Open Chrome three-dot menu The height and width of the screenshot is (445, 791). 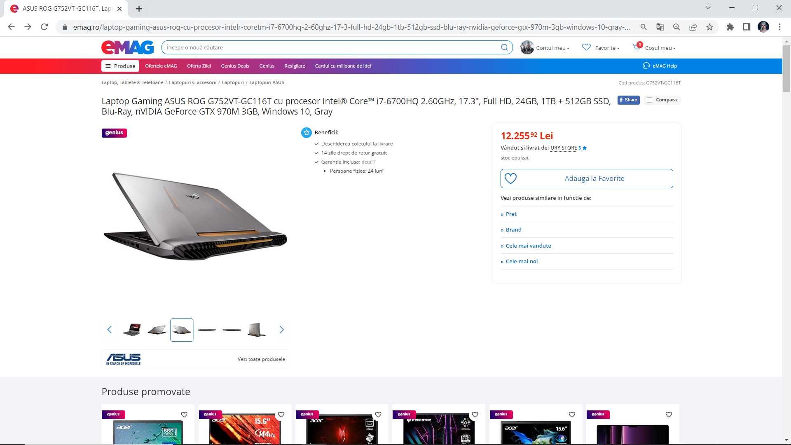tap(779, 27)
